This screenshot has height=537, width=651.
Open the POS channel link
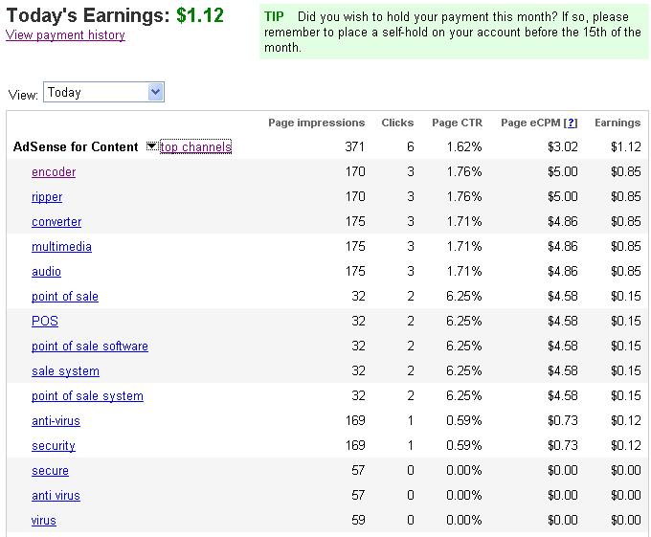45,322
